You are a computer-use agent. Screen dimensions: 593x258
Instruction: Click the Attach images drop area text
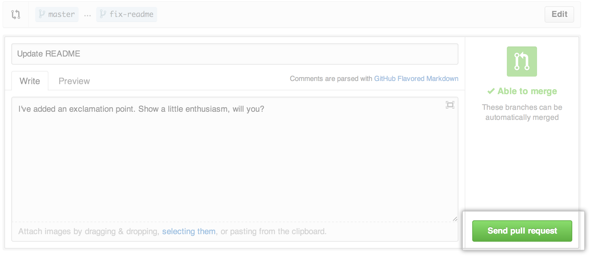[88, 231]
